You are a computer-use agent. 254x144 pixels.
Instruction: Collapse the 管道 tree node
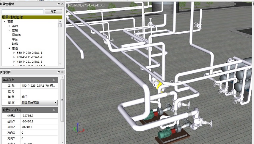(9, 48)
